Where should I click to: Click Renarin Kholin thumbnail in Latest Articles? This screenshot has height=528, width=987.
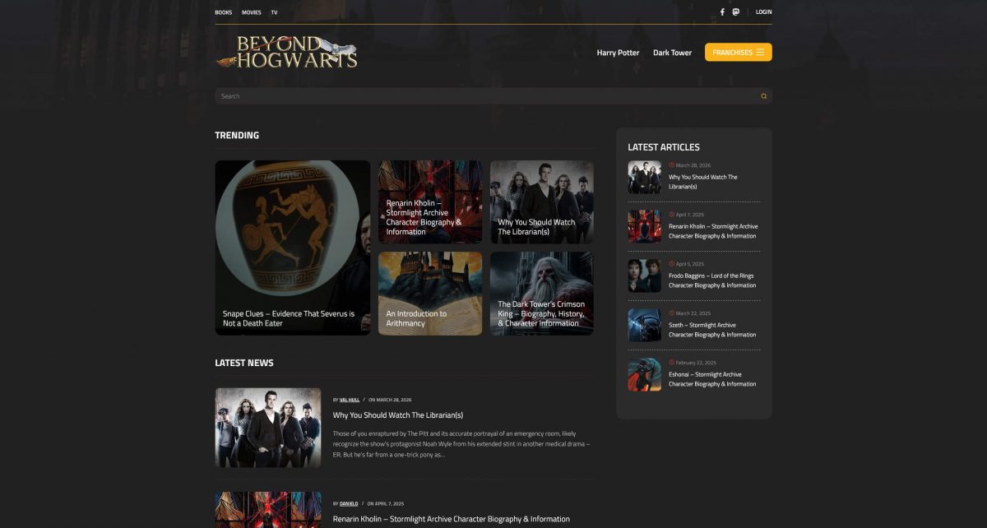tap(645, 226)
